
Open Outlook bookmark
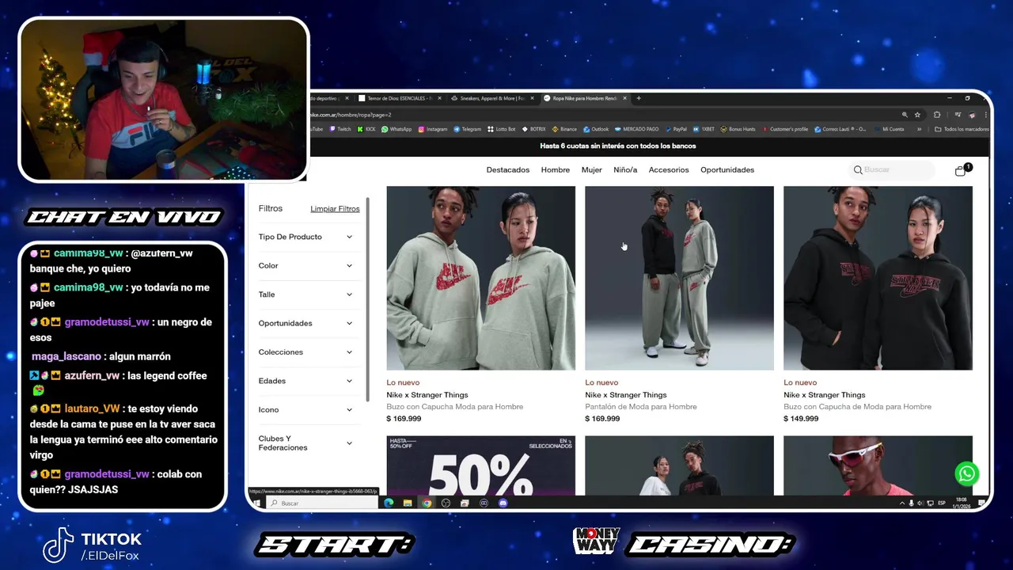point(597,129)
